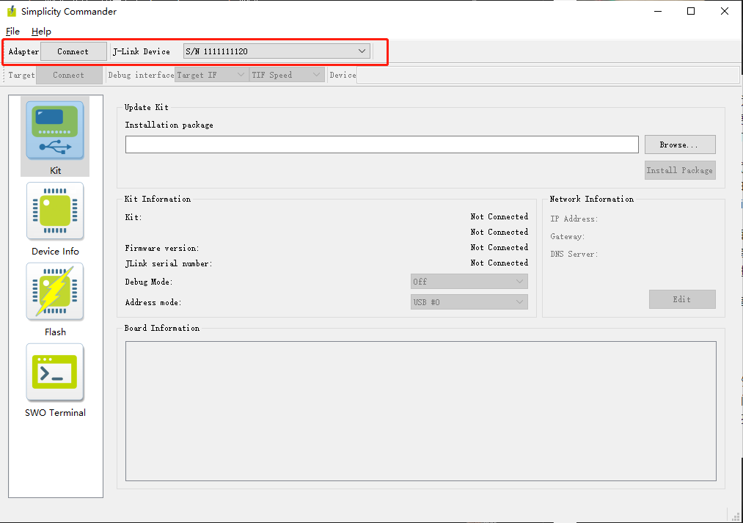Open the Flash view
The image size is (743, 523).
pos(55,299)
